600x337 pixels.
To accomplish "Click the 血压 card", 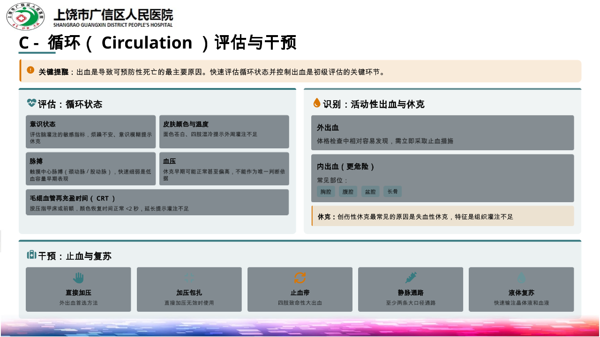I will (224, 169).
